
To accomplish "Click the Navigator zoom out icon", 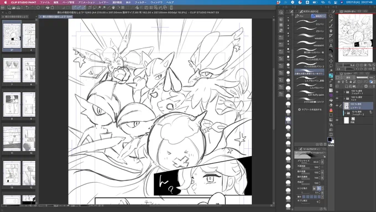I will (358, 65).
